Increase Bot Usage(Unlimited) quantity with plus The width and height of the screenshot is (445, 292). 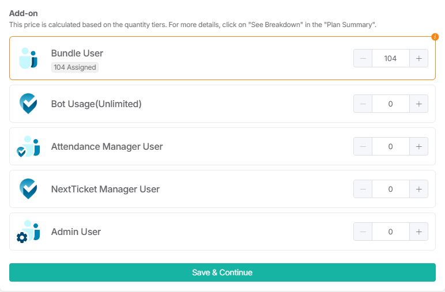point(418,104)
